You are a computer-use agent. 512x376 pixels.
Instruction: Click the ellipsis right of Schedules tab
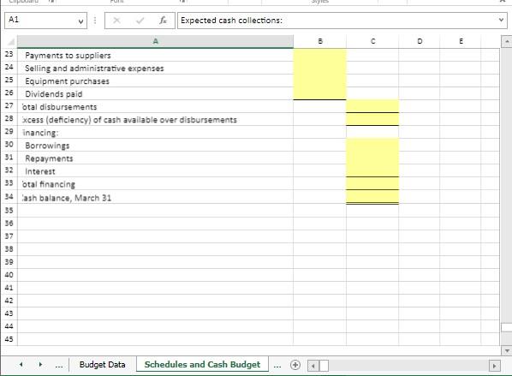(x=277, y=366)
